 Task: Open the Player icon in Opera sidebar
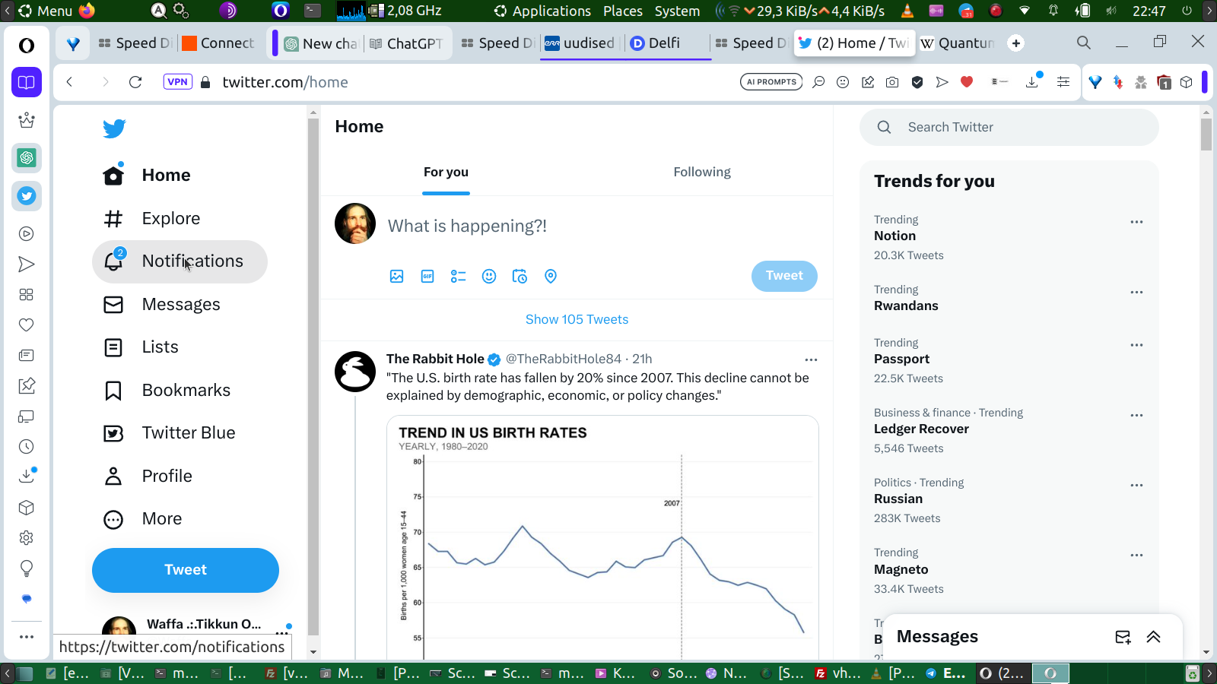pos(27,234)
